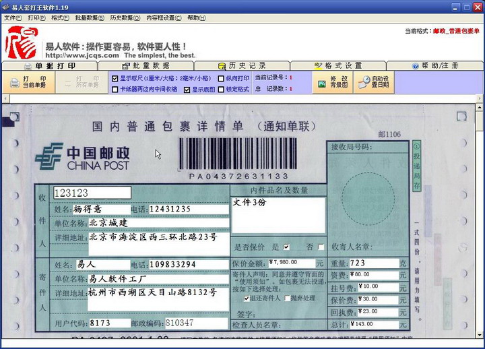Click 自动设置日期 button

coord(374,82)
